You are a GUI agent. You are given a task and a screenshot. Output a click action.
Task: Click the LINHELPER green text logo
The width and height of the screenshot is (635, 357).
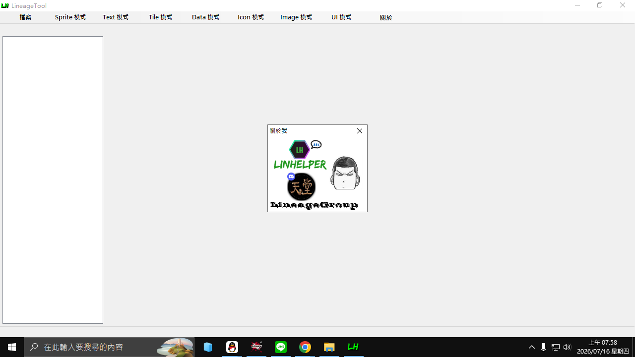[300, 164]
